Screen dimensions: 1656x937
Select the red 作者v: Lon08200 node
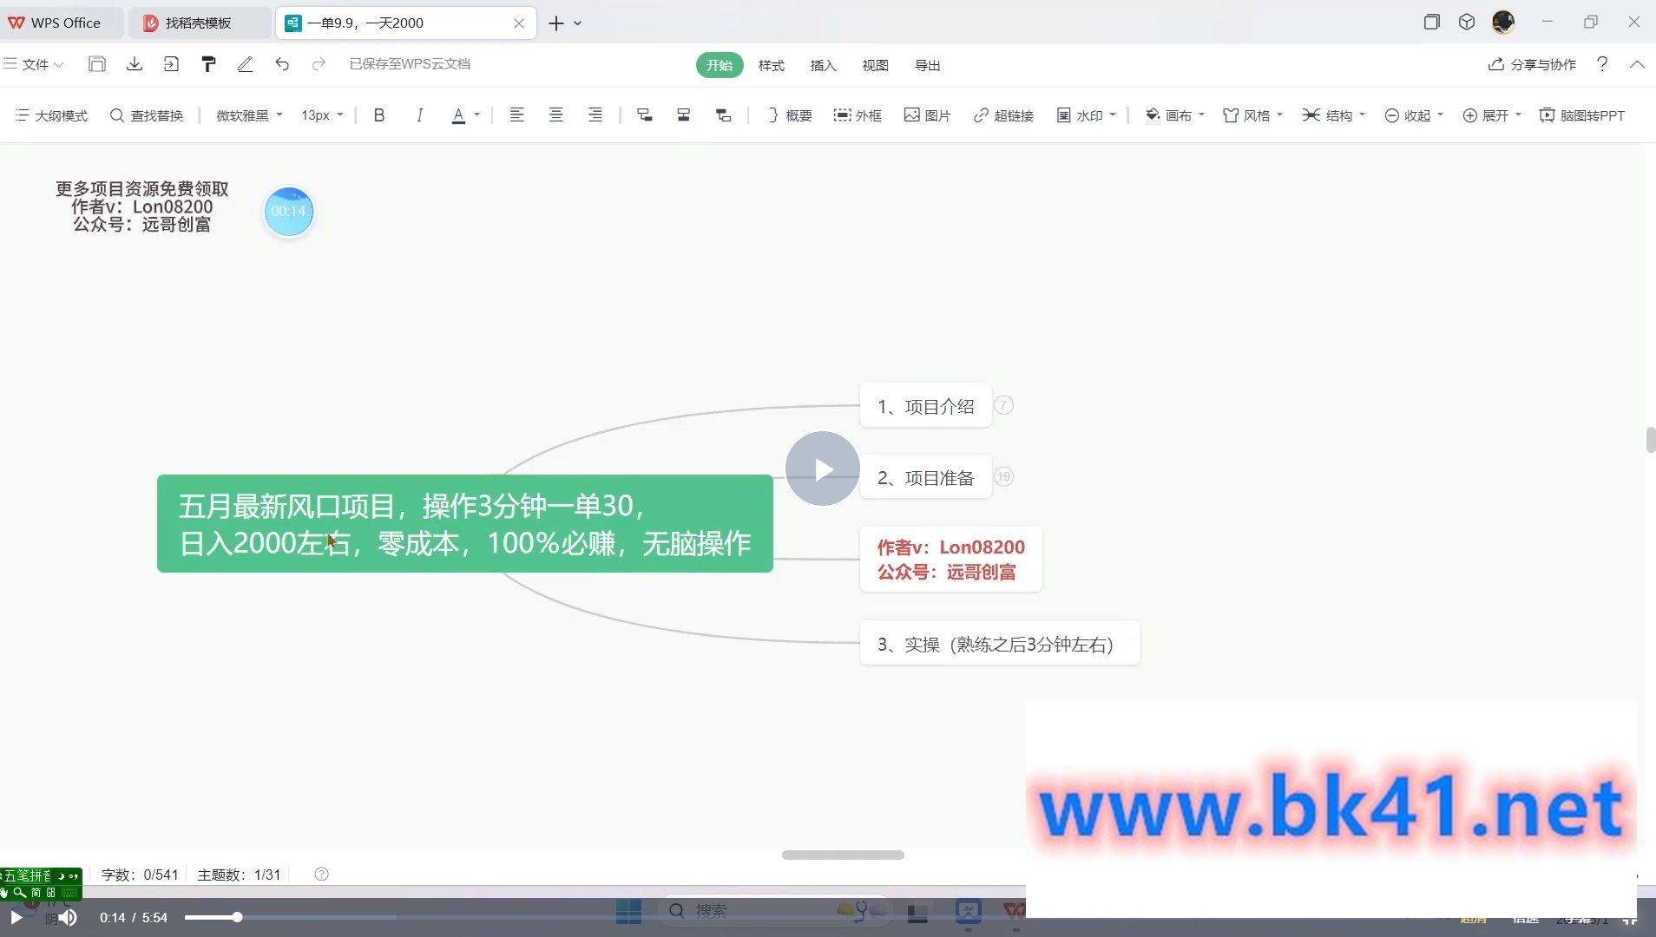pyautogui.click(x=950, y=560)
